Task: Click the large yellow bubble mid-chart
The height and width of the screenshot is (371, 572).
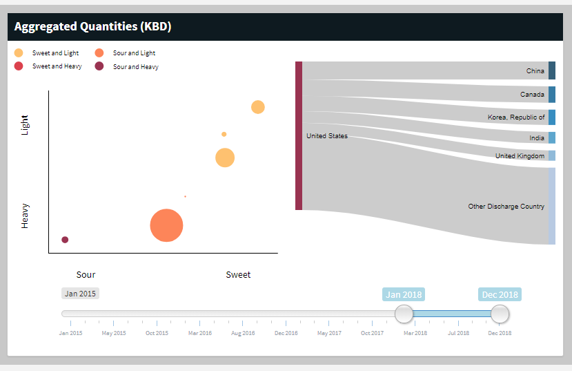Action: click(225, 158)
